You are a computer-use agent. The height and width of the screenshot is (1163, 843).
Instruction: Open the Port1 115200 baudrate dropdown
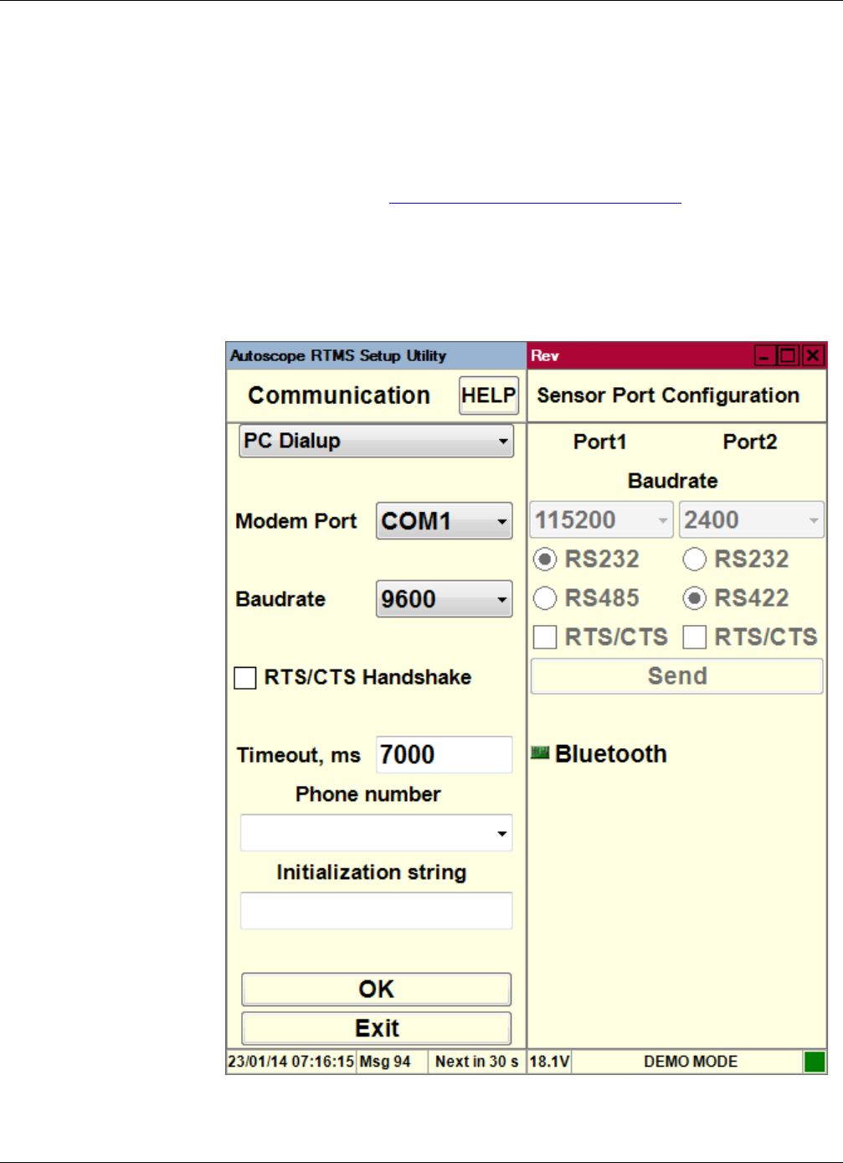pyautogui.click(x=601, y=519)
